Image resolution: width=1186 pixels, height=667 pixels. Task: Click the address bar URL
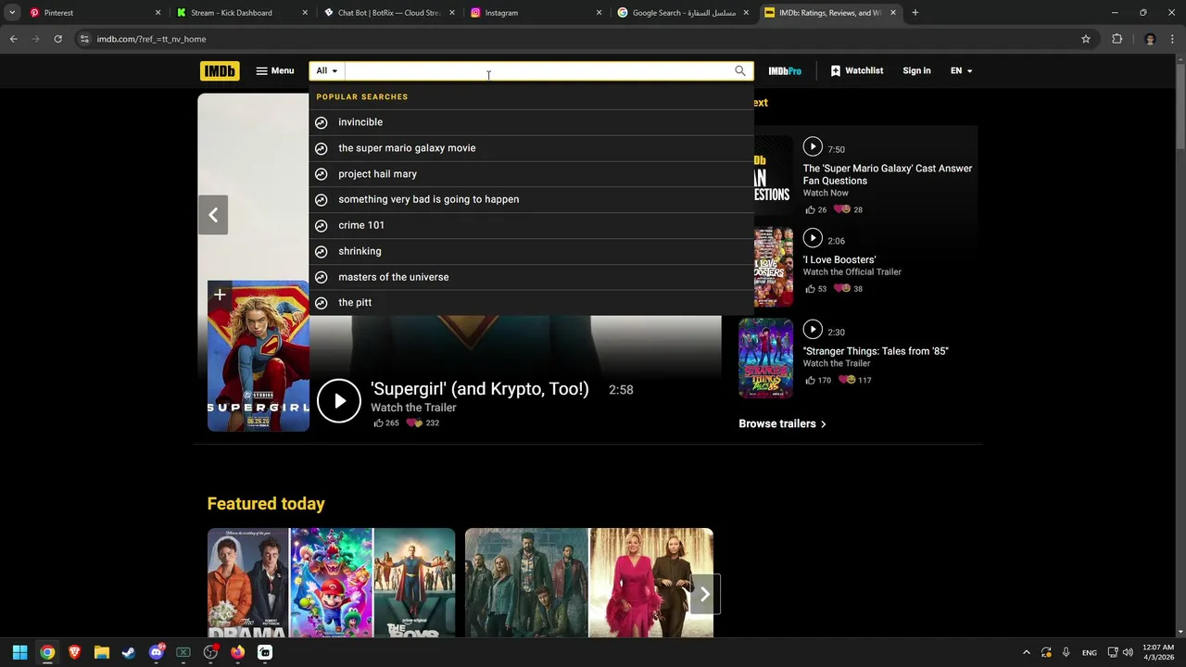click(x=151, y=39)
